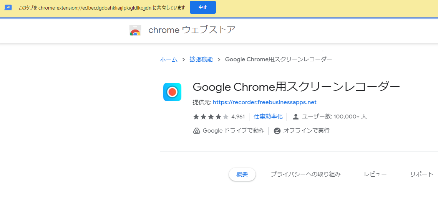Click the star rating icons
Image resolution: width=438 pixels, height=197 pixels.
pyautogui.click(x=211, y=117)
